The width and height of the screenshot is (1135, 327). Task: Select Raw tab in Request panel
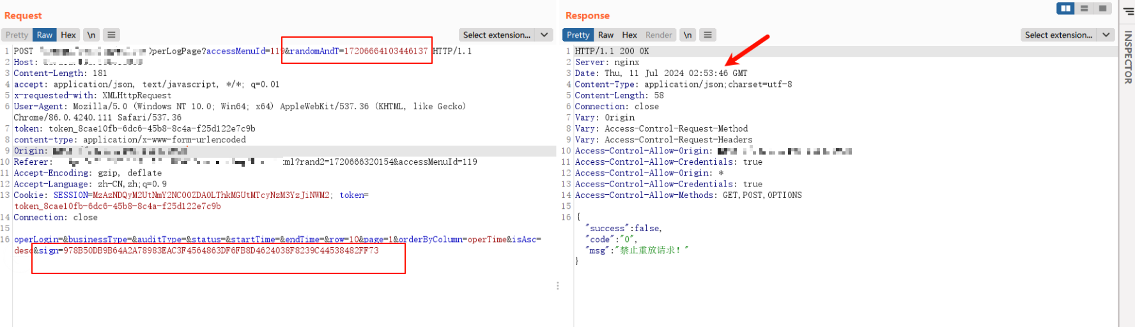click(x=45, y=35)
